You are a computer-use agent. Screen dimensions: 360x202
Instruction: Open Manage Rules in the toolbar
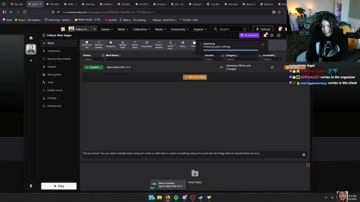[x=123, y=45]
